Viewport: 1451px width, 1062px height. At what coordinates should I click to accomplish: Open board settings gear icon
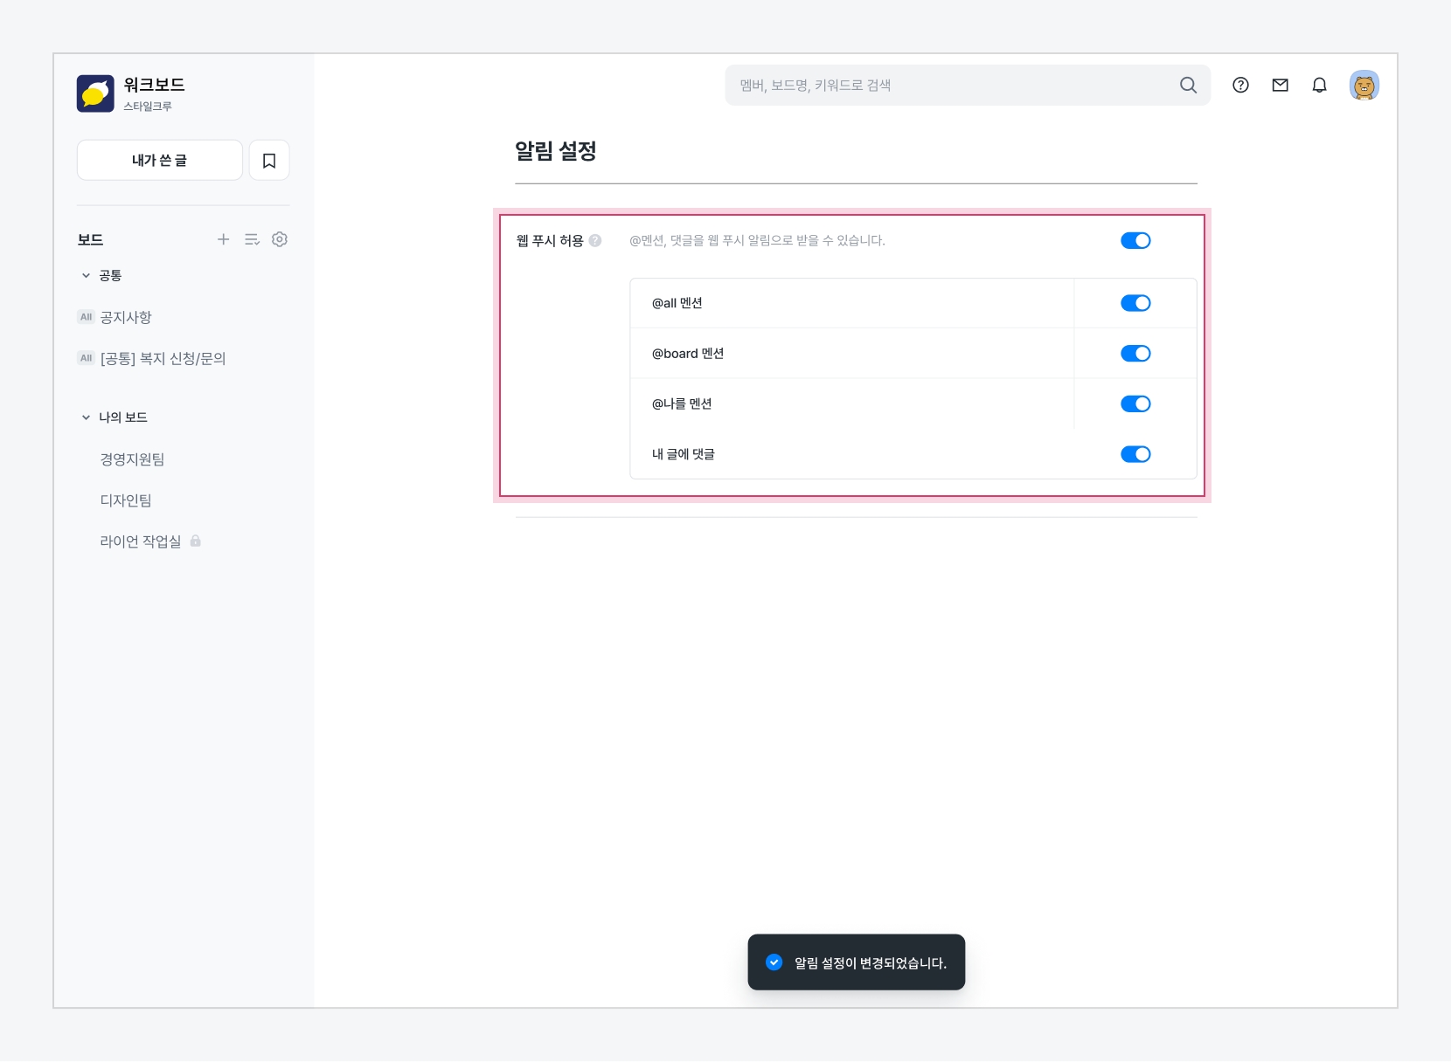[x=280, y=239]
